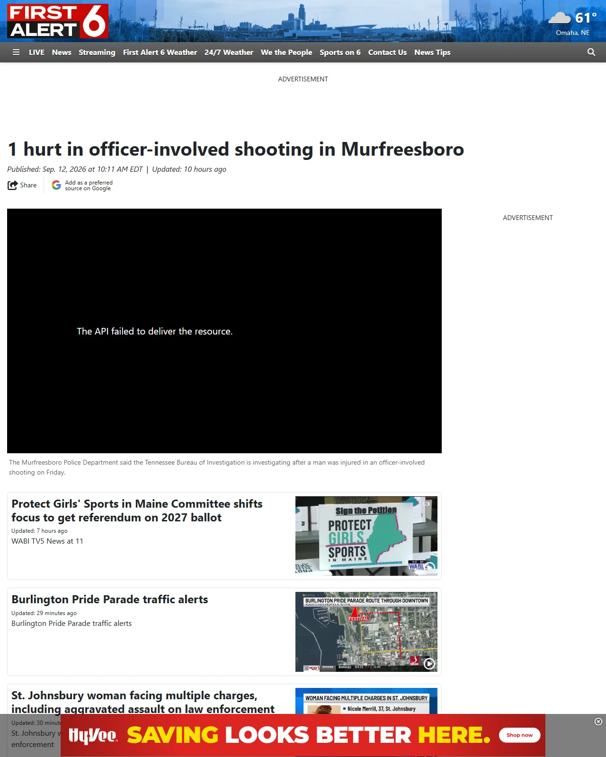
Task: Click the 61° temperature reading
Action: click(586, 18)
